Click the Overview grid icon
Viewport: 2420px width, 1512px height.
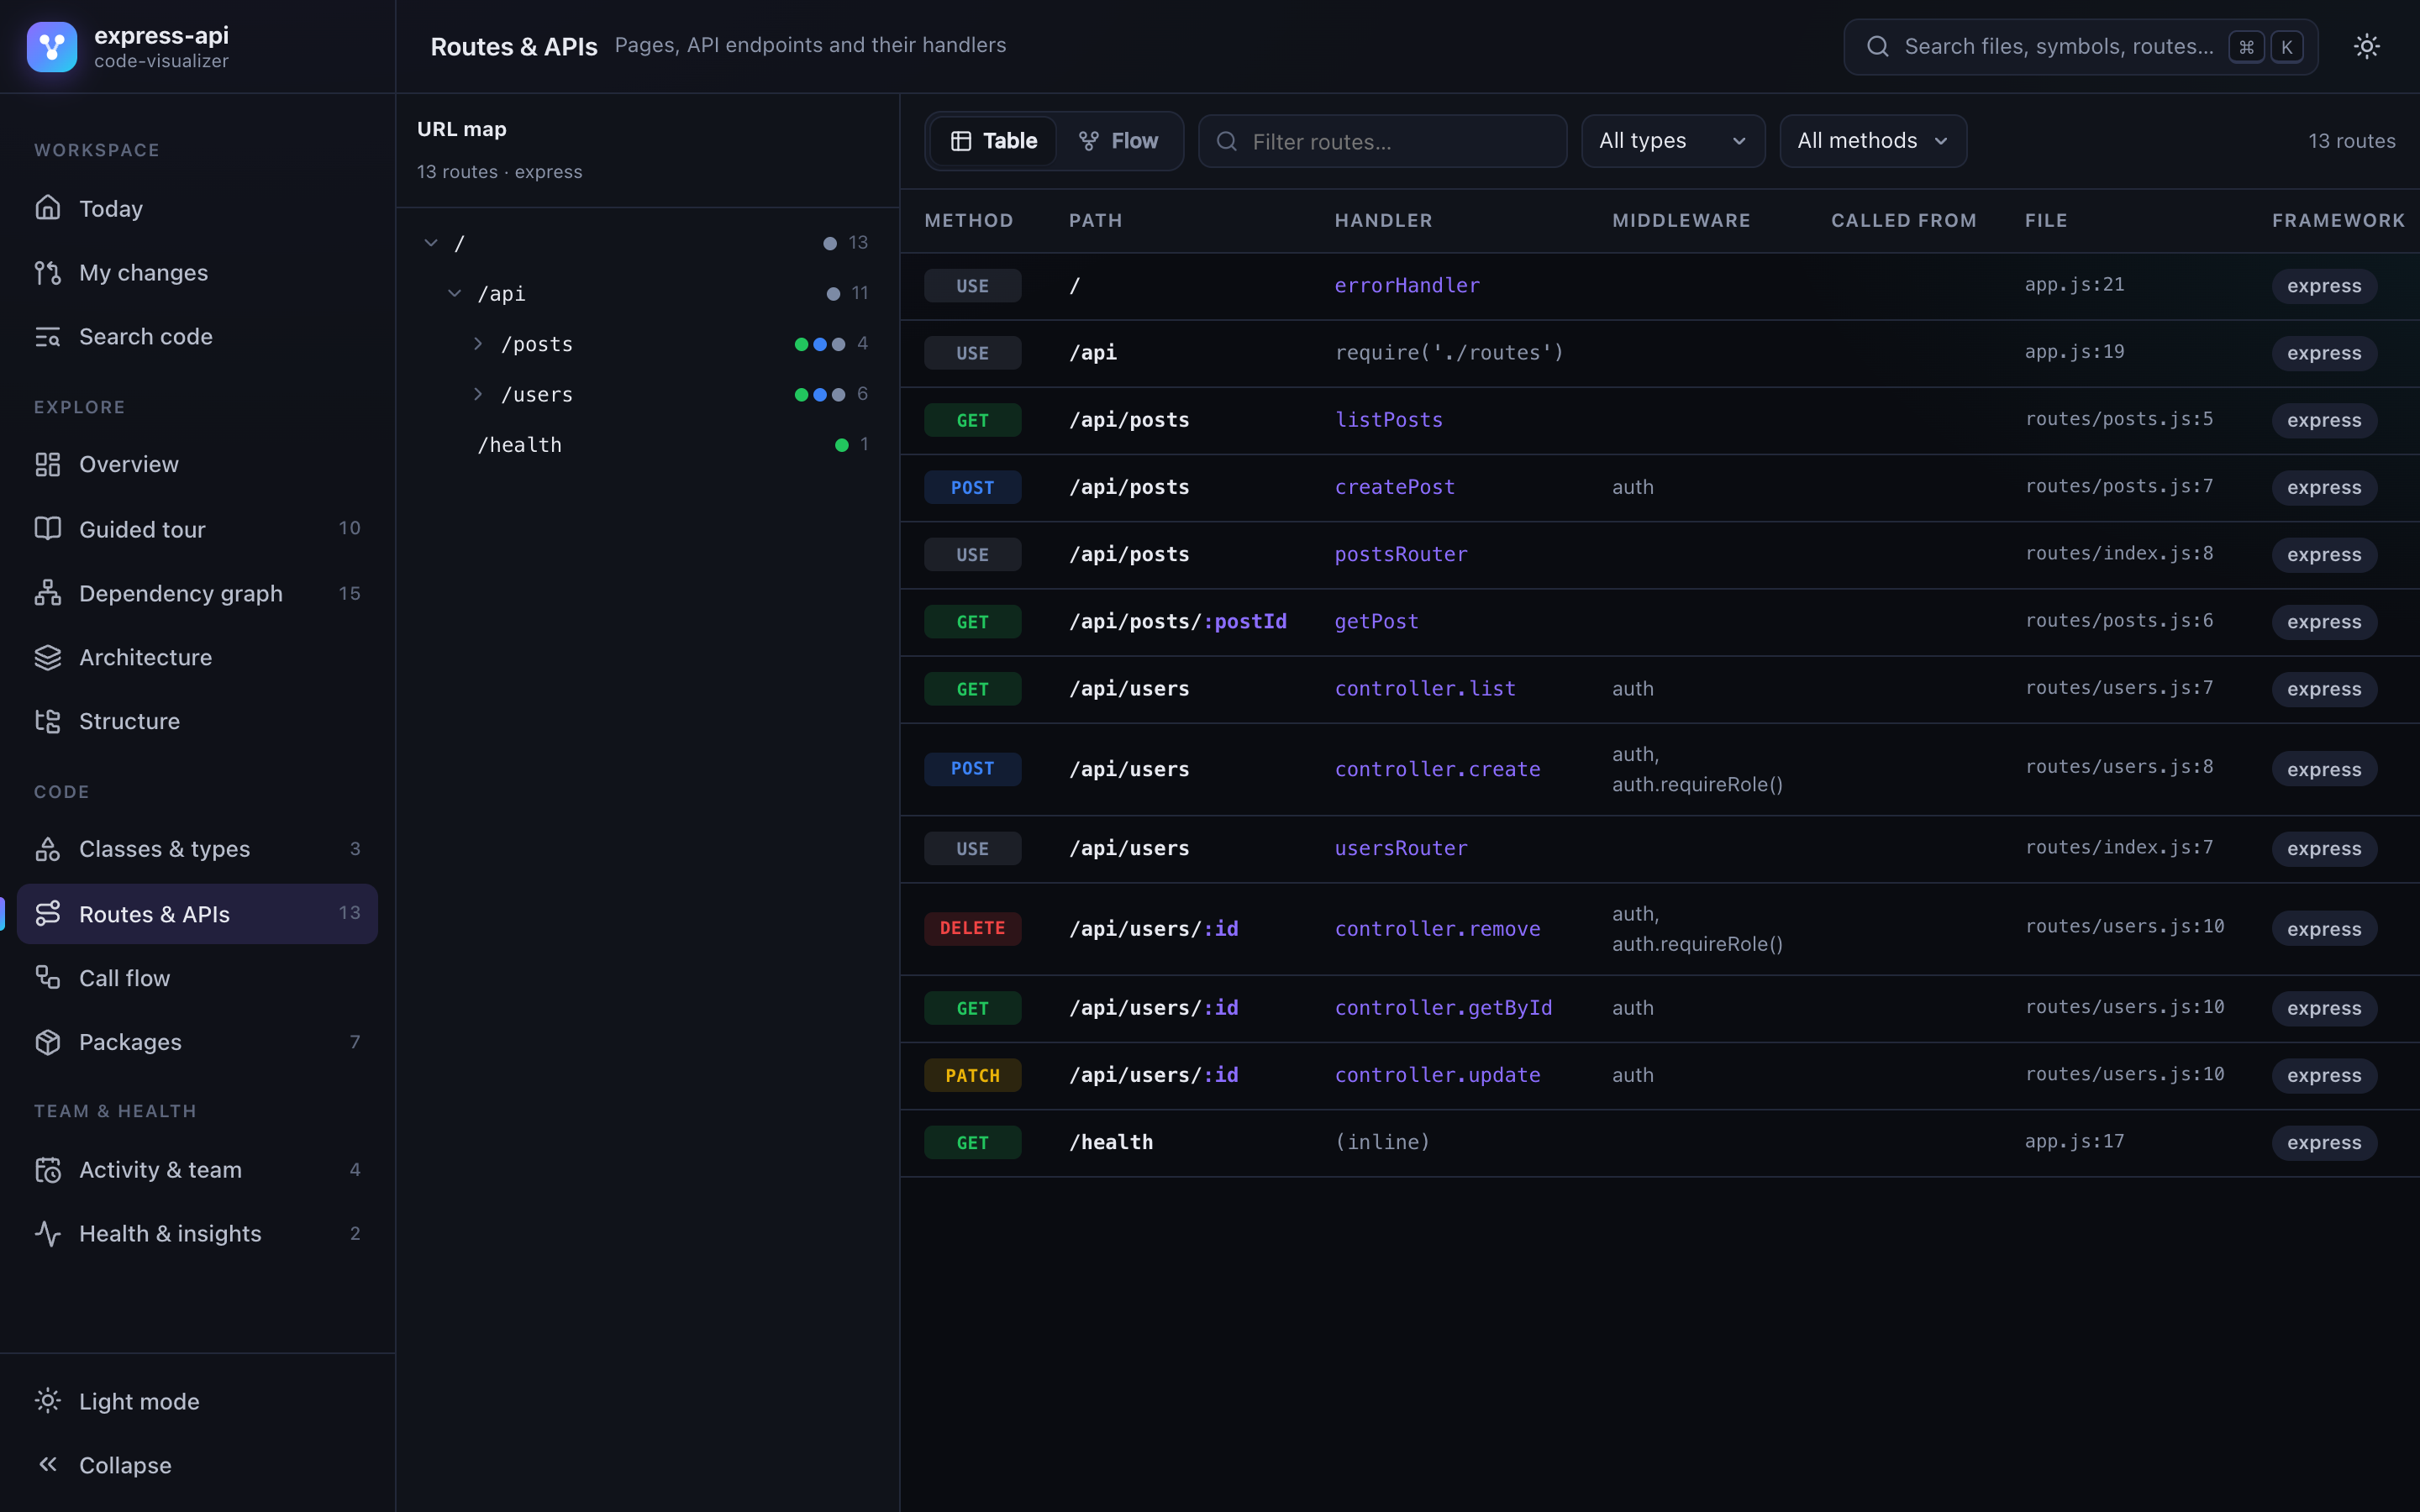click(48, 464)
